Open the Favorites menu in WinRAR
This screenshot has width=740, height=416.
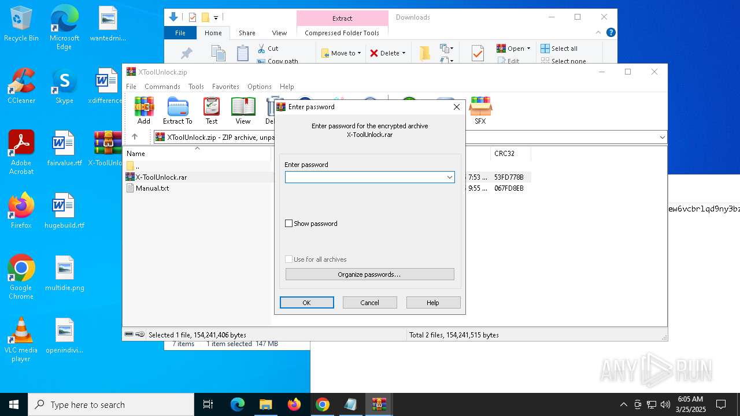click(225, 87)
